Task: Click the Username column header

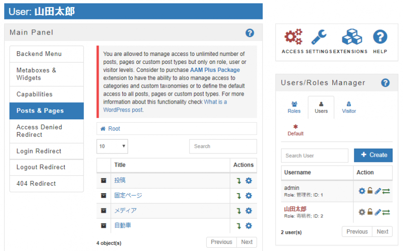Action: (317, 172)
